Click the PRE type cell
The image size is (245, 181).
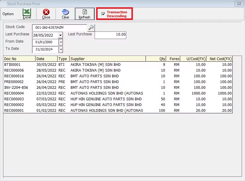pyautogui.click(x=62, y=82)
